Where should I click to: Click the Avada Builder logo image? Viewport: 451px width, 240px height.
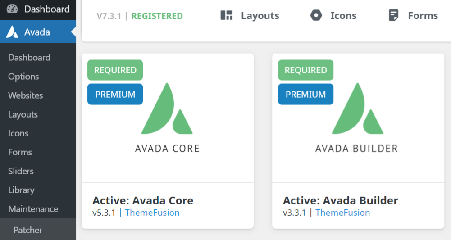358,109
